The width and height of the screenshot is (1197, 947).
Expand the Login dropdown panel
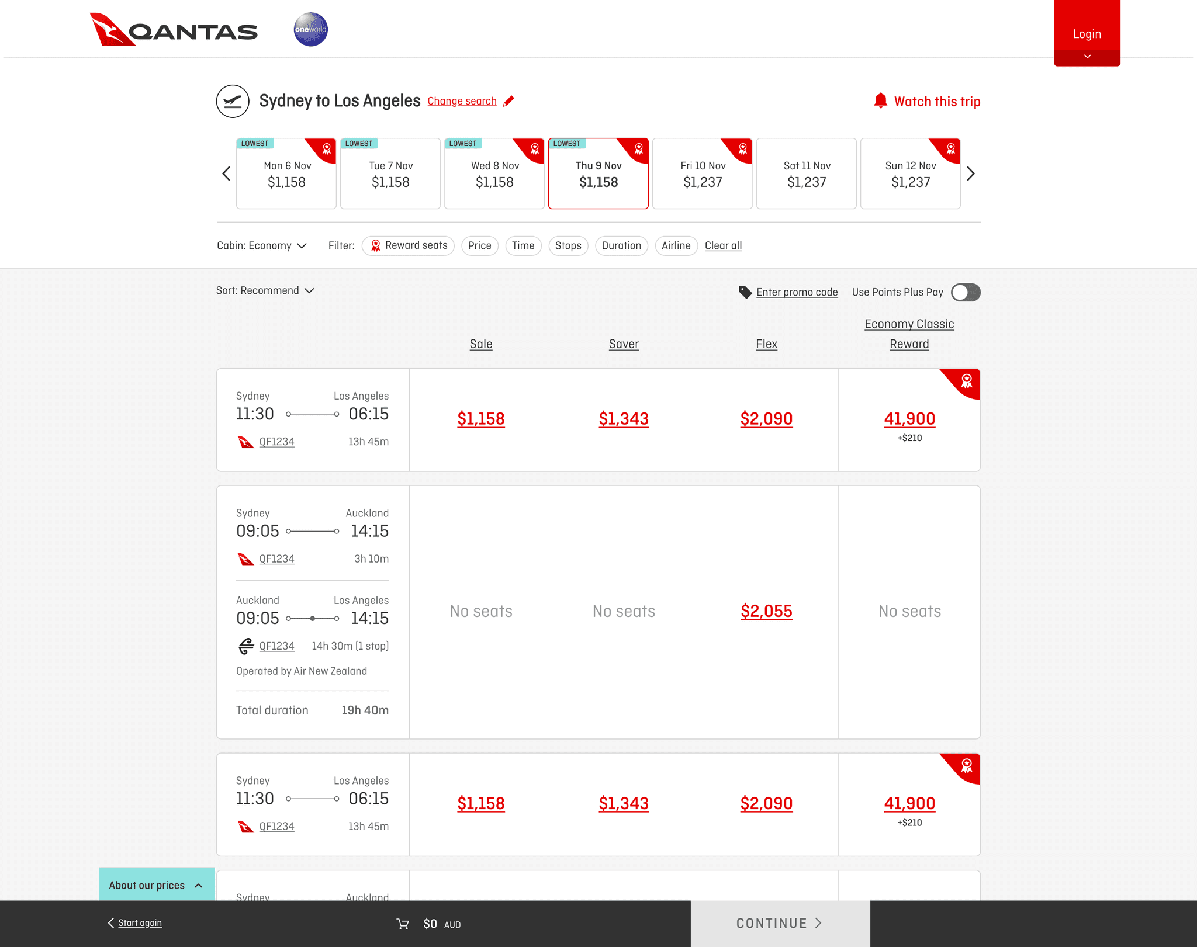(x=1087, y=33)
